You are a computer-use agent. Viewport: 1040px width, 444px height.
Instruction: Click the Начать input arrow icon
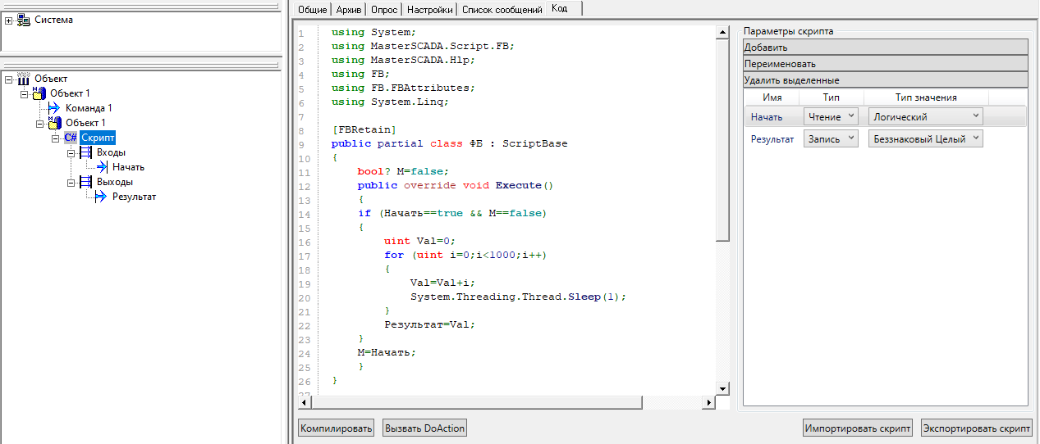[102, 167]
